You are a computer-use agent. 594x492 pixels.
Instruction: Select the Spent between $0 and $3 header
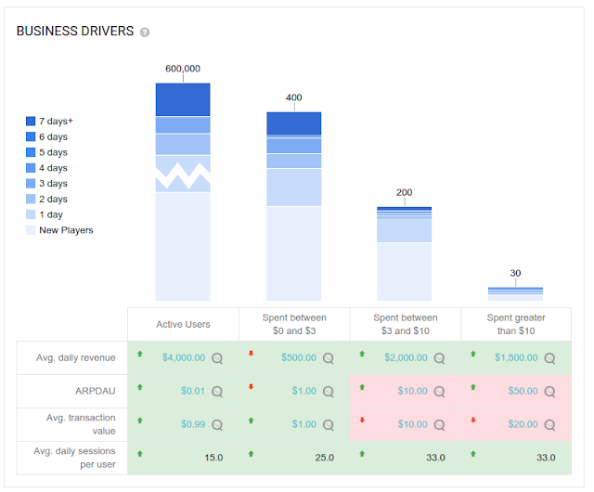click(x=294, y=325)
